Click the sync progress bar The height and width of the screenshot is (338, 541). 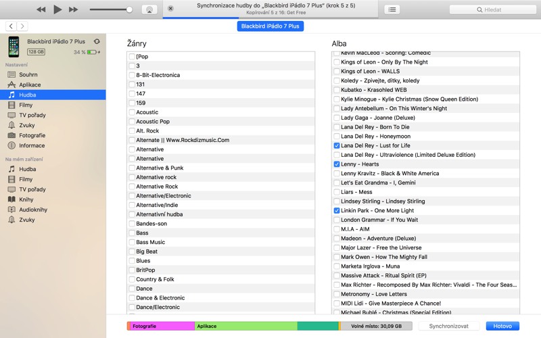coord(270,18)
